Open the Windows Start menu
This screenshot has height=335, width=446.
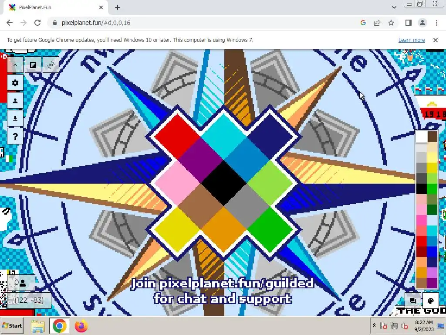pos(12,325)
